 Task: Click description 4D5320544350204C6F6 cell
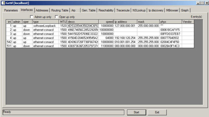83,26
